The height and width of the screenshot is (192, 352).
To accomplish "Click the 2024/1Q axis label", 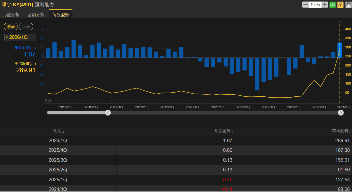I will pyautogui.click(x=294, y=107).
